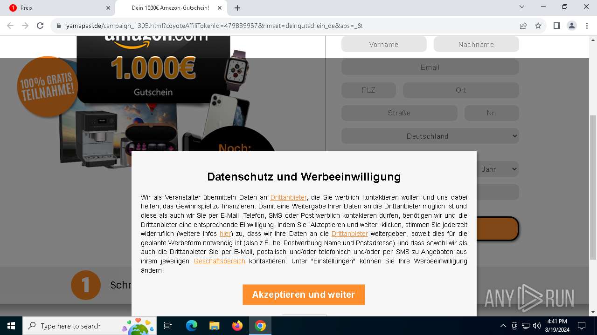Close the Preis tab
The height and width of the screenshot is (335, 597).
pyautogui.click(x=108, y=8)
